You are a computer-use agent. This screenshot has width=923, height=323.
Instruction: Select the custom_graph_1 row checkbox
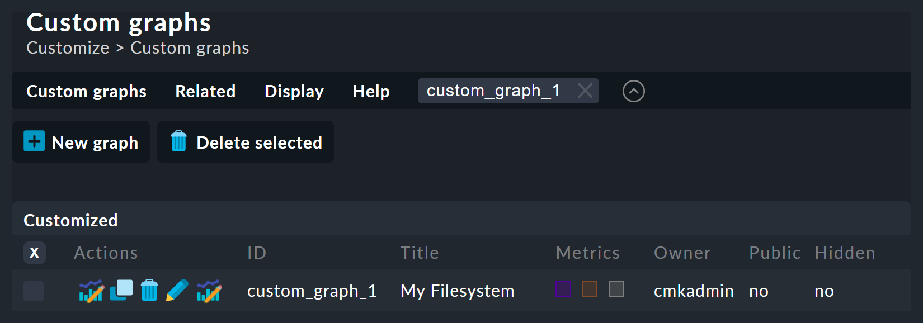(34, 291)
